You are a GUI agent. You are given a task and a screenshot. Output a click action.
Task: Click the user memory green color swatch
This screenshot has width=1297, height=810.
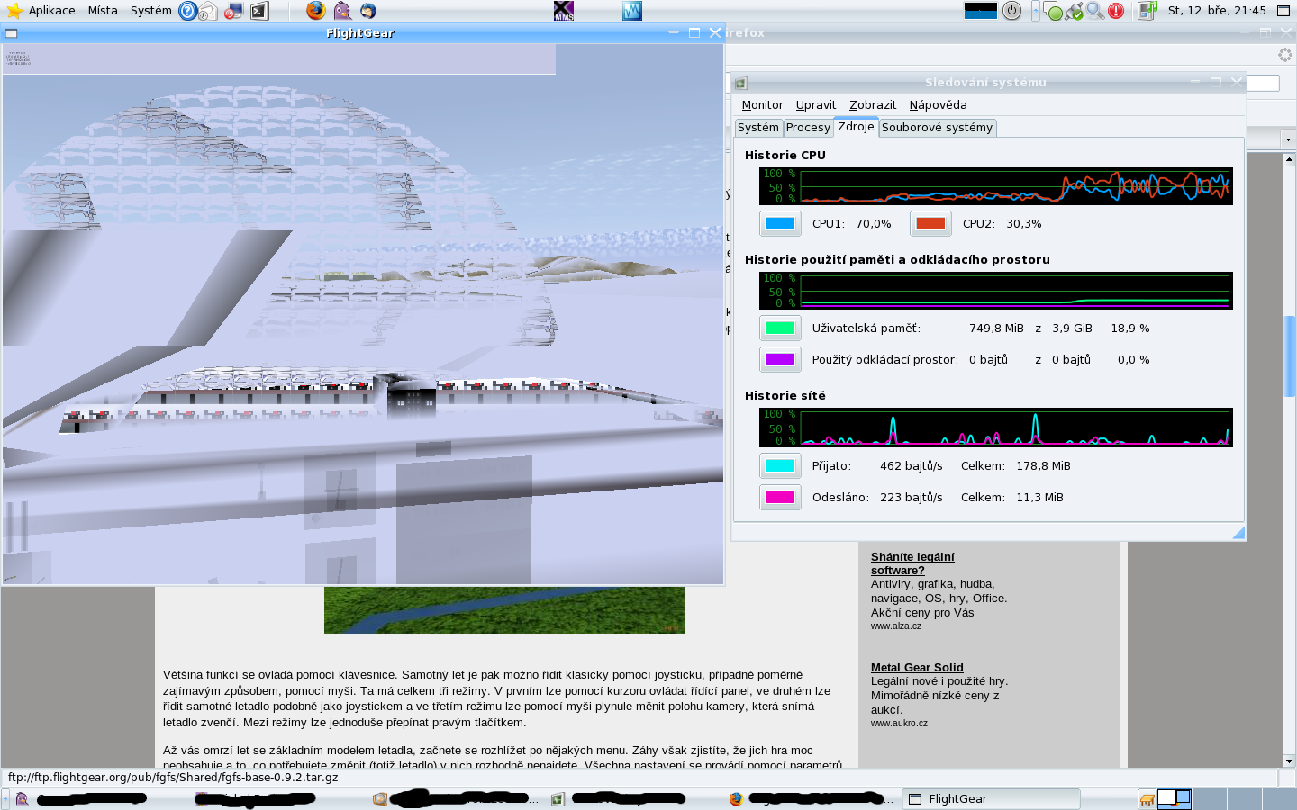[780, 328]
